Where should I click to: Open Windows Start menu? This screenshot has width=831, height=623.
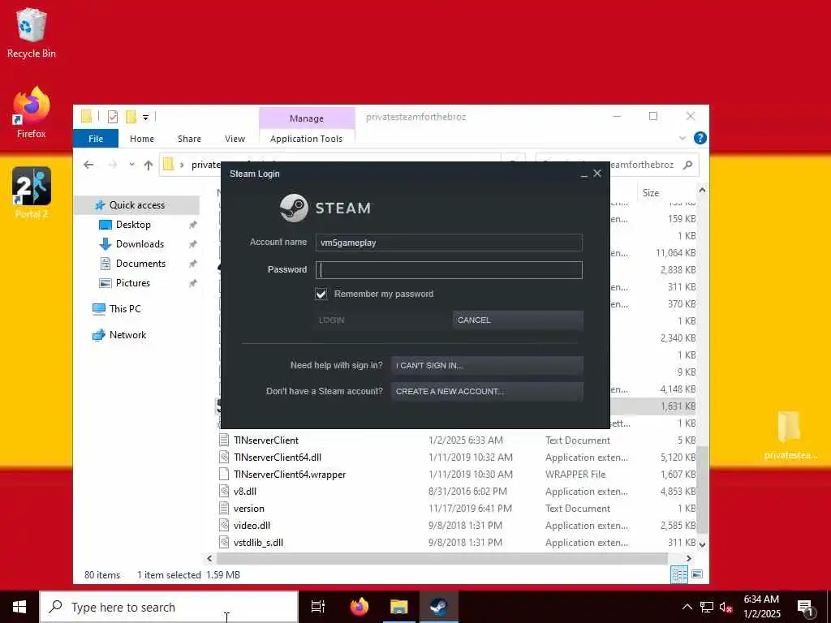point(19,607)
